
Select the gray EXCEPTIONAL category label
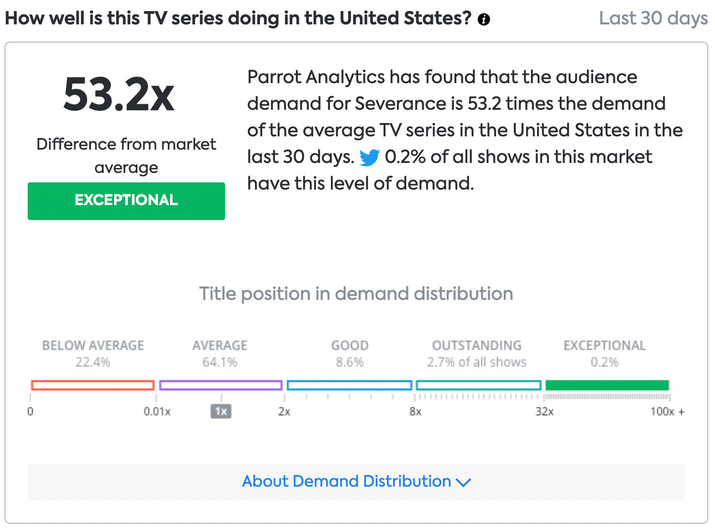pyautogui.click(x=605, y=345)
